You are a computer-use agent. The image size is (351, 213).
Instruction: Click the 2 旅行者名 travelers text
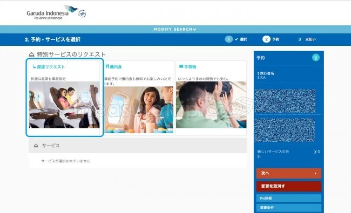tap(266, 73)
